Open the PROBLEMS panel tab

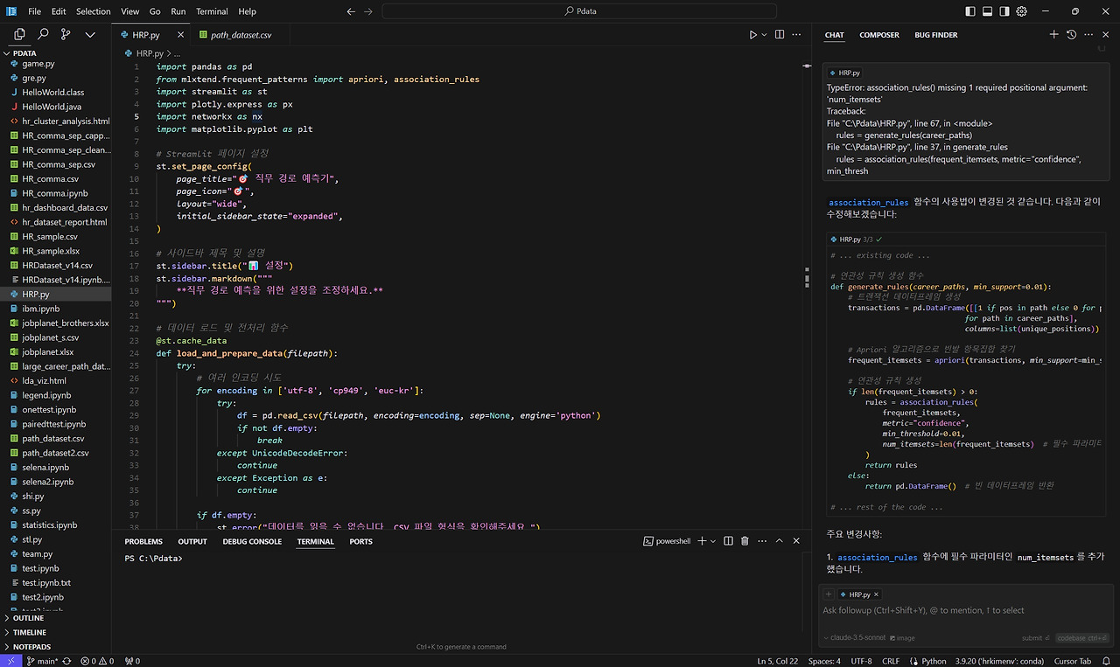click(143, 541)
